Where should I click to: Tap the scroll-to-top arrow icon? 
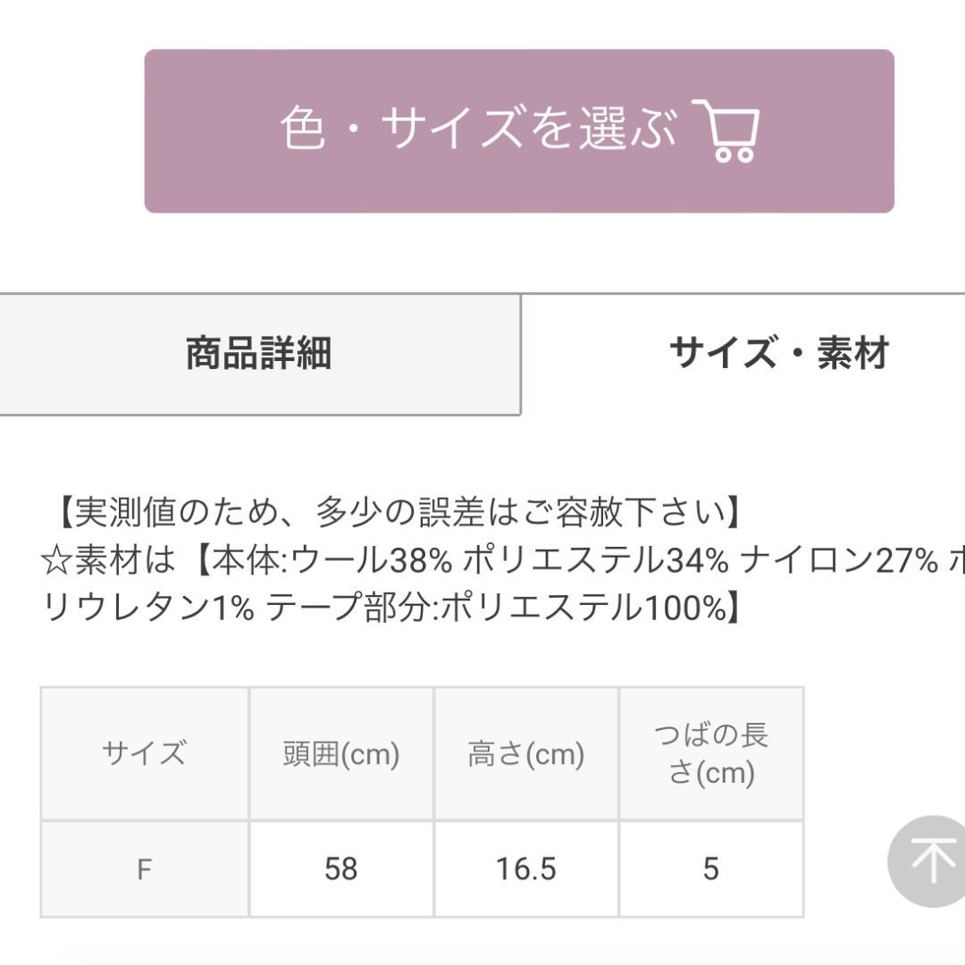click(x=929, y=861)
